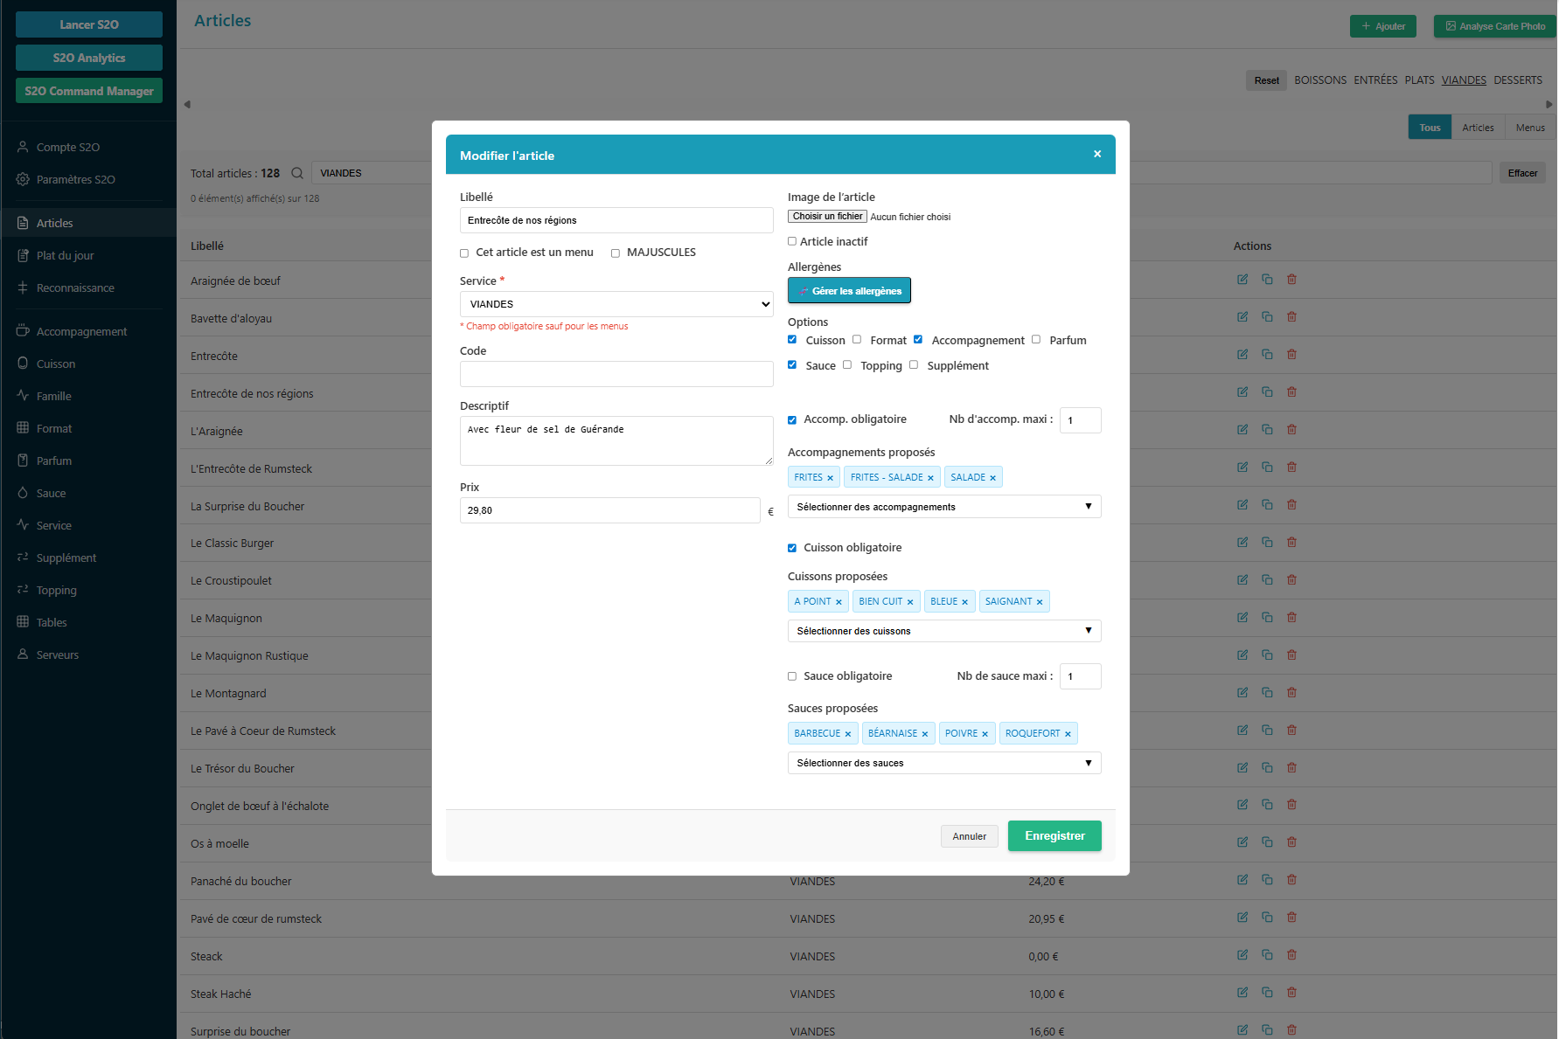Viewport: 1559px width, 1039px height.
Task: Click into the Prix input field
Action: pyautogui.click(x=609, y=510)
